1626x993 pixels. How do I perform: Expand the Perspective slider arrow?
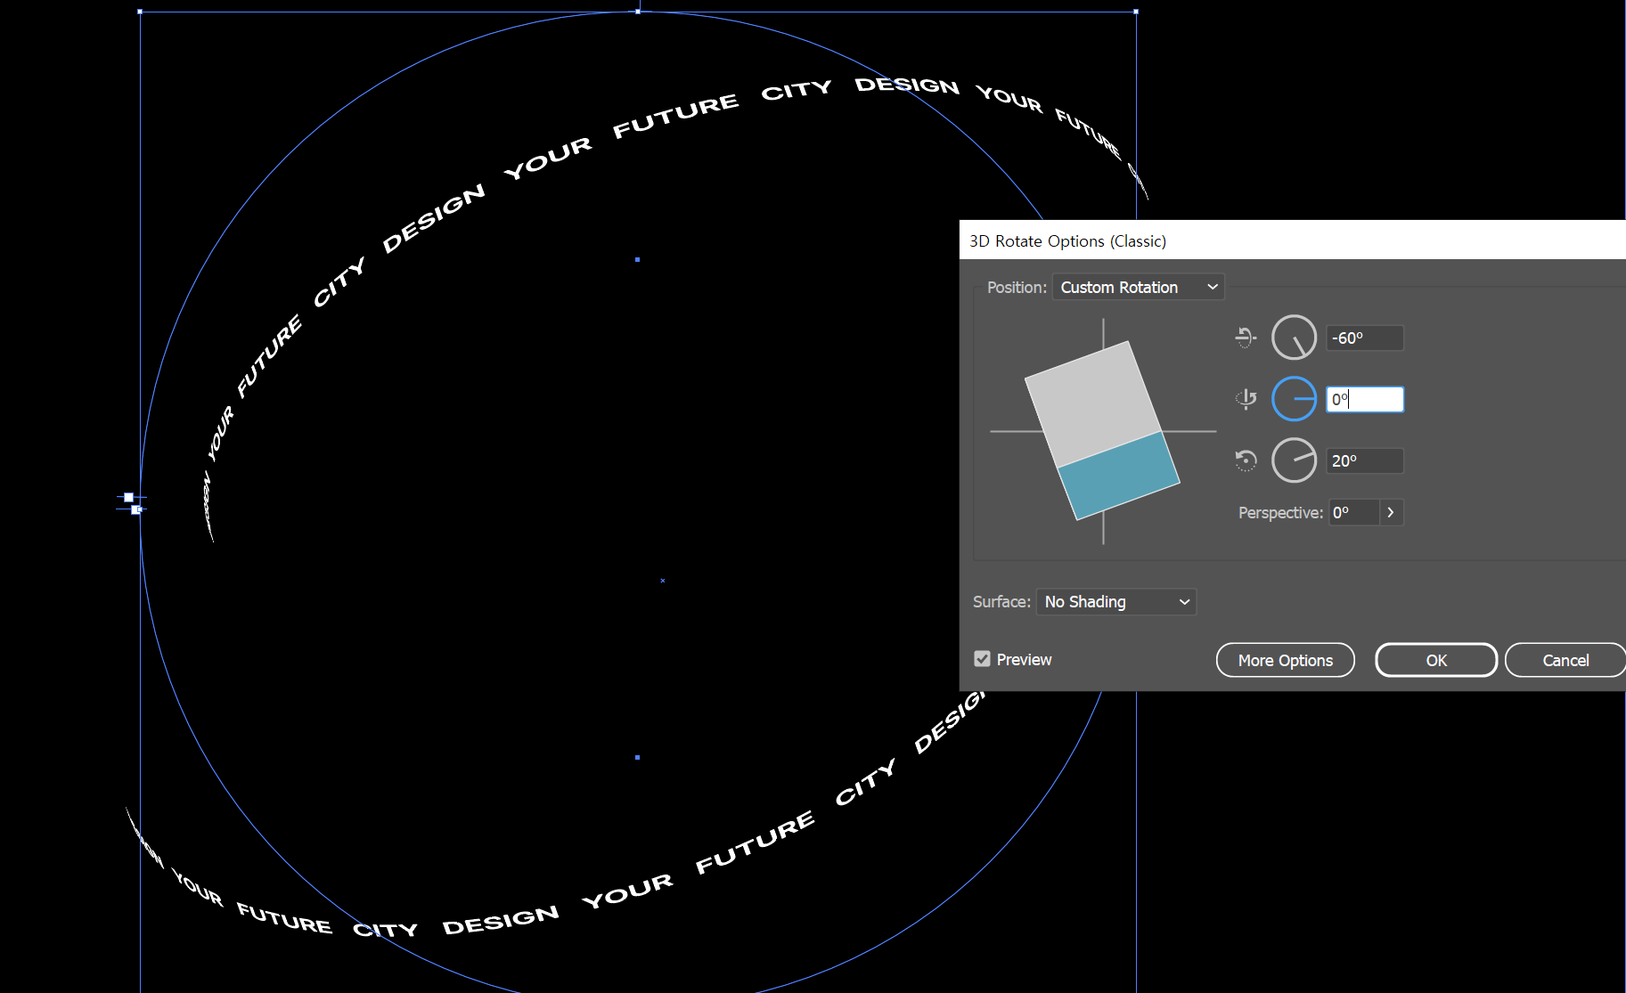click(1391, 512)
